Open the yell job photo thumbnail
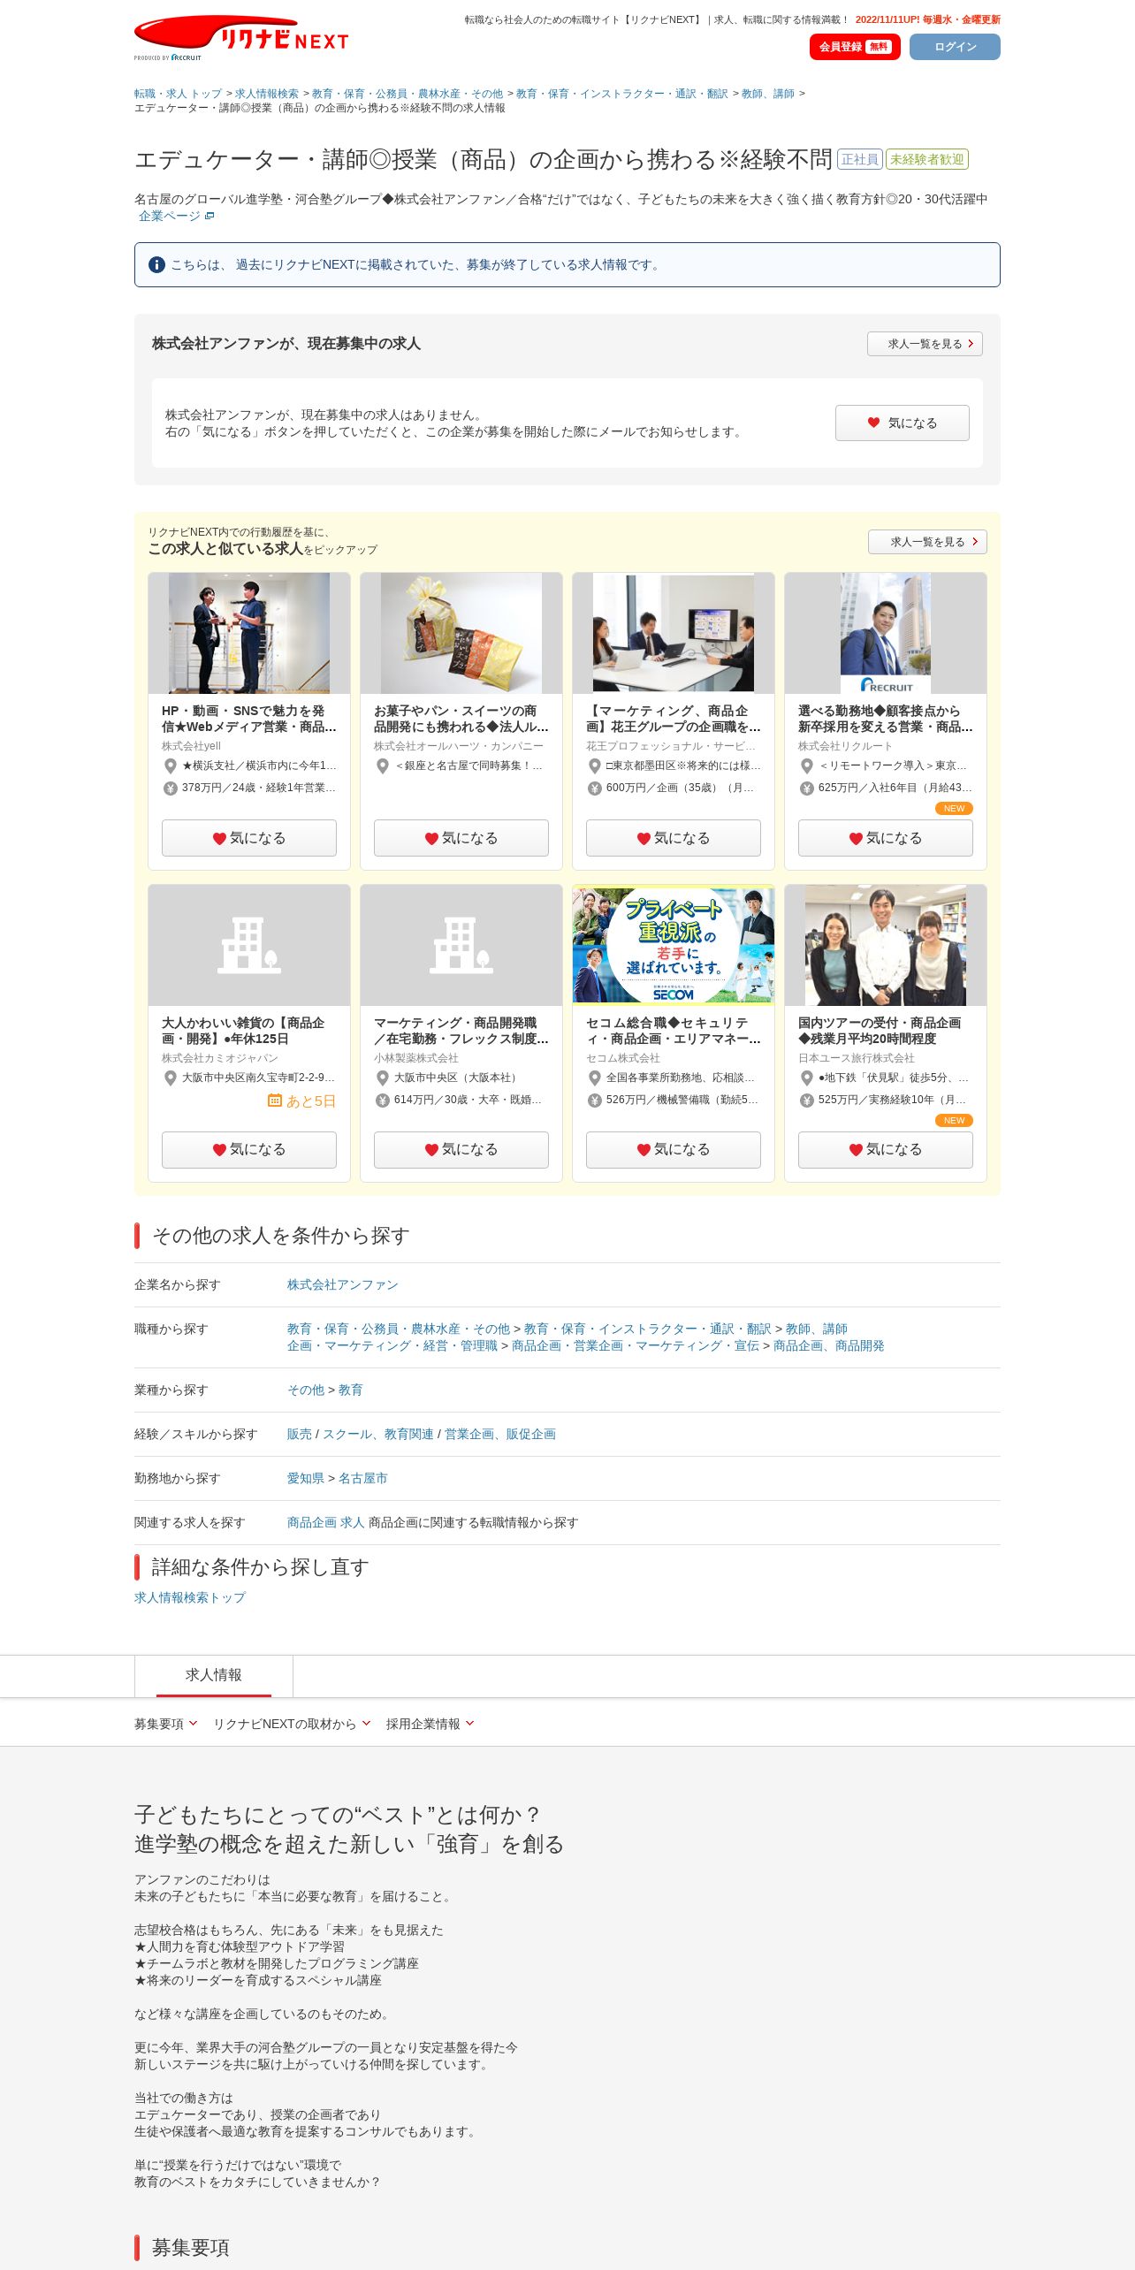The width and height of the screenshot is (1135, 2270). point(249,633)
